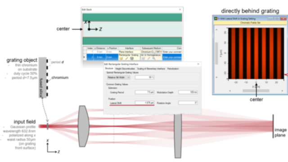This screenshot has height=162, width=288.
Task: Click the Lateral Shift value field
Action: [144, 103]
